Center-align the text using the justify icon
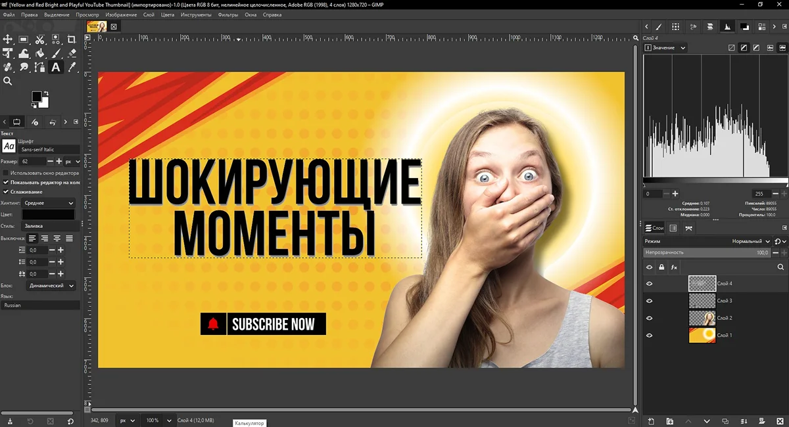 point(57,238)
